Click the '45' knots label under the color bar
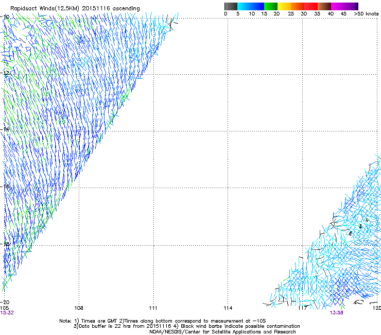This screenshot has width=381, height=335. coord(343,14)
